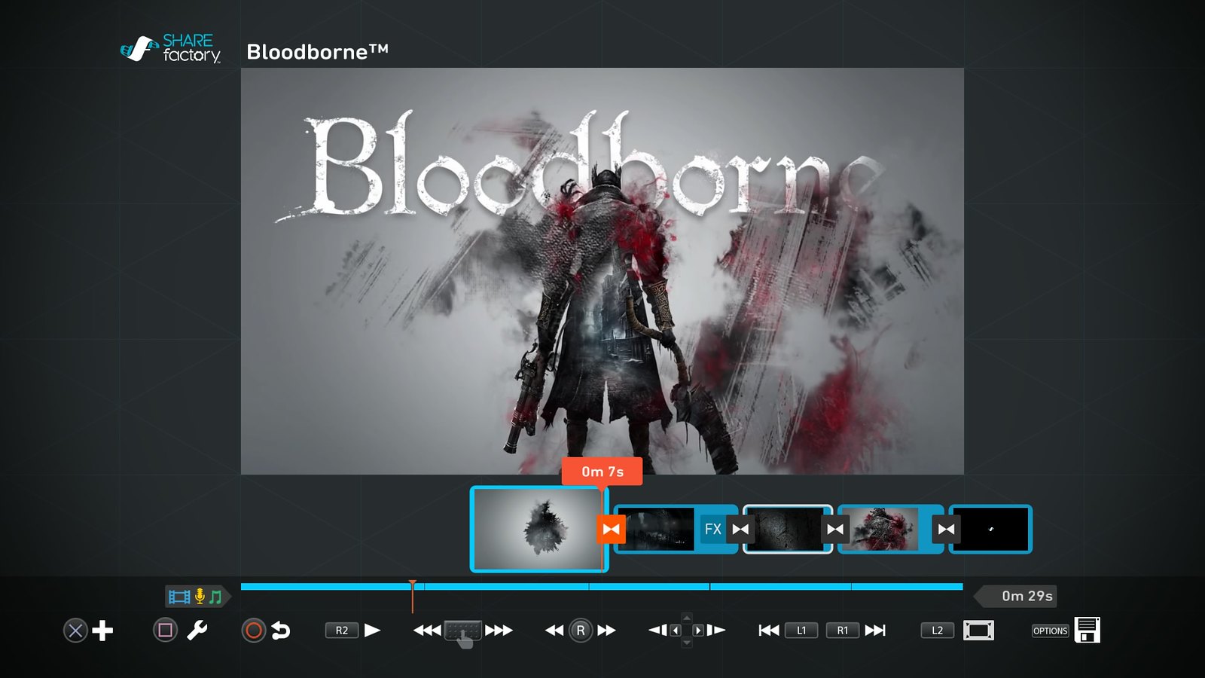Select the third dark textured clip thumbnail
Image resolution: width=1205 pixels, height=678 pixels.
coord(787,529)
